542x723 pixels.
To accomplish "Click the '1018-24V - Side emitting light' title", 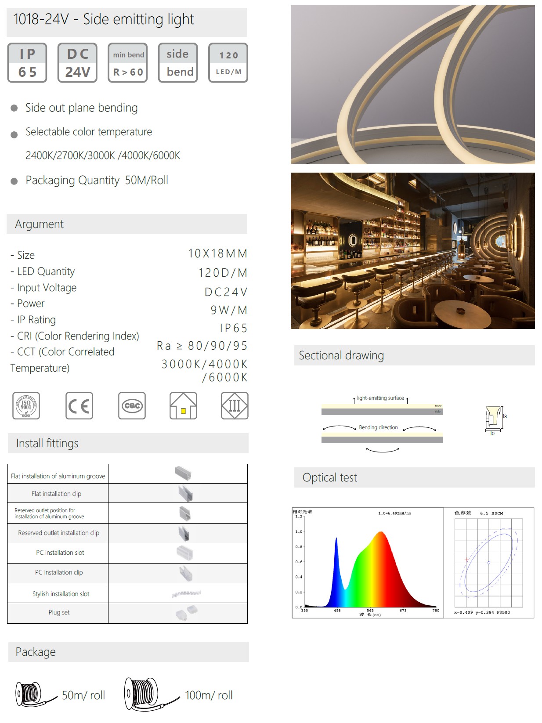I will click(x=104, y=19).
